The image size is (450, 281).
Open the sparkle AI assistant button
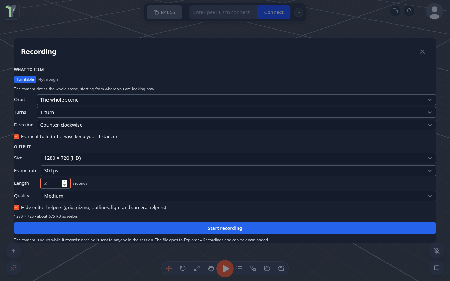coord(13,268)
